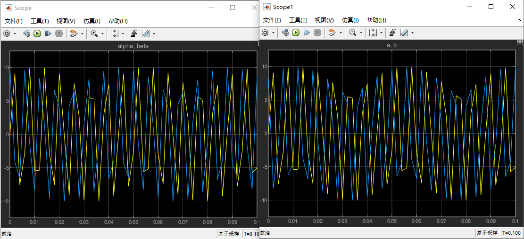
Task: Step forward simulation in Scope1 window
Action: pyautogui.click(x=307, y=33)
